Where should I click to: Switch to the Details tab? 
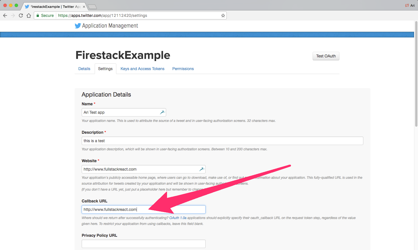coord(84,69)
